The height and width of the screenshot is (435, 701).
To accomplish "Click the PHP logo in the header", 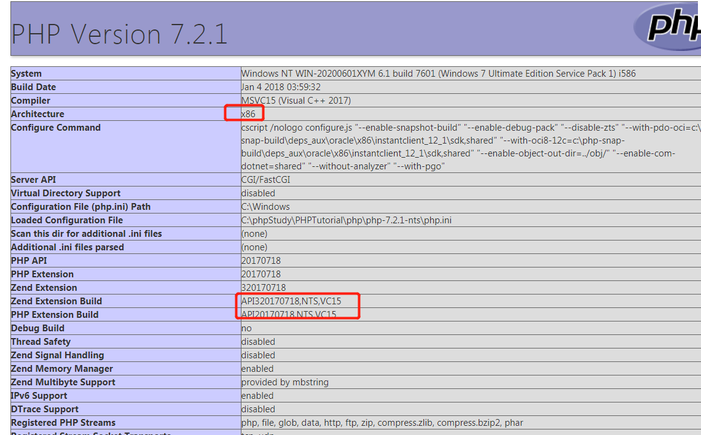I will tap(667, 27).
